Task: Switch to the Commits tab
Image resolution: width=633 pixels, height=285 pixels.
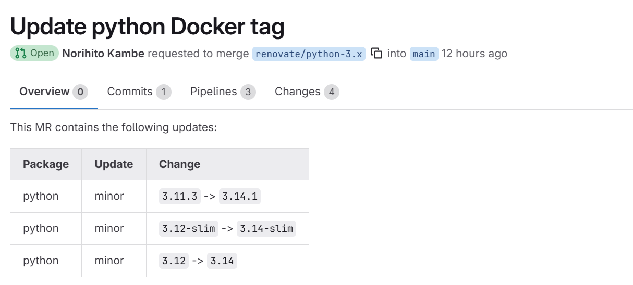Action: click(130, 92)
